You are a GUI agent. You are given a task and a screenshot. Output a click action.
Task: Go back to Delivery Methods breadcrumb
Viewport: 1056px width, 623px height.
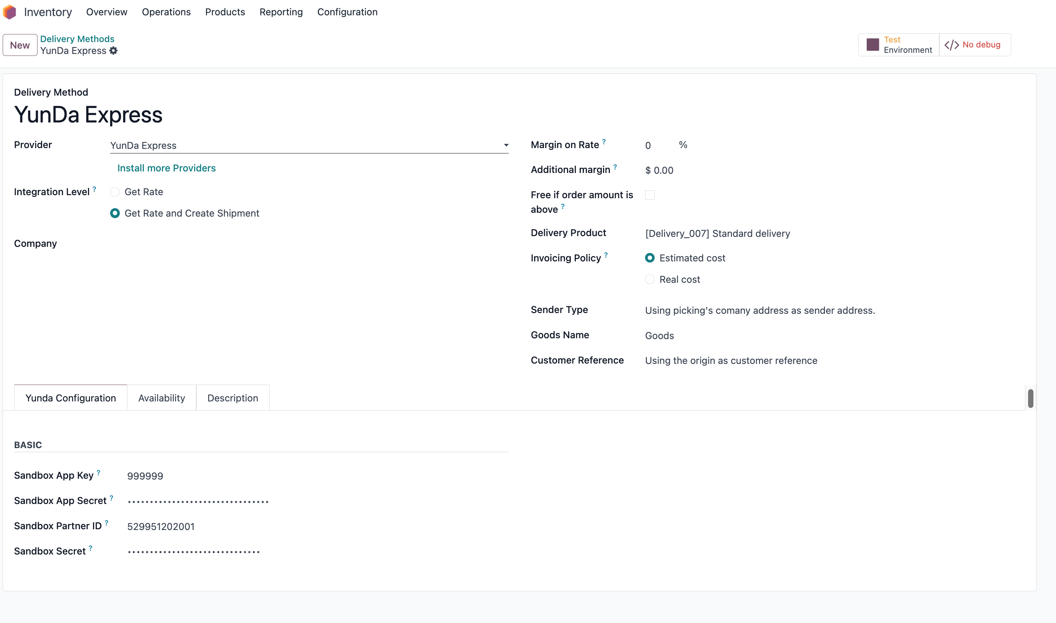(77, 39)
